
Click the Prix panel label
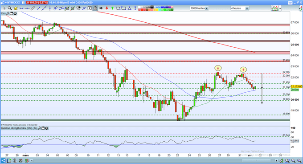tap(4, 13)
